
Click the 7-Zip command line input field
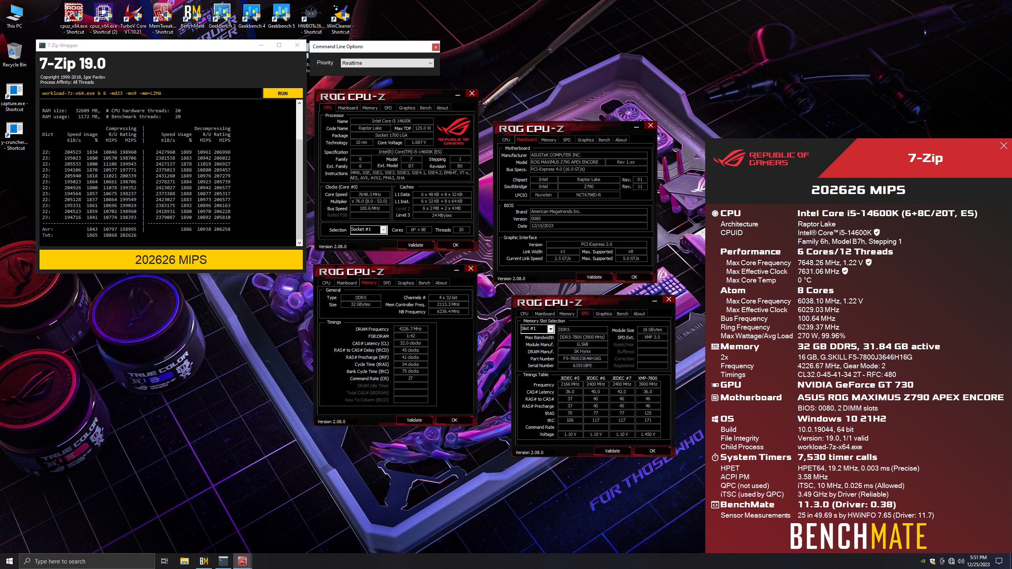coord(150,93)
